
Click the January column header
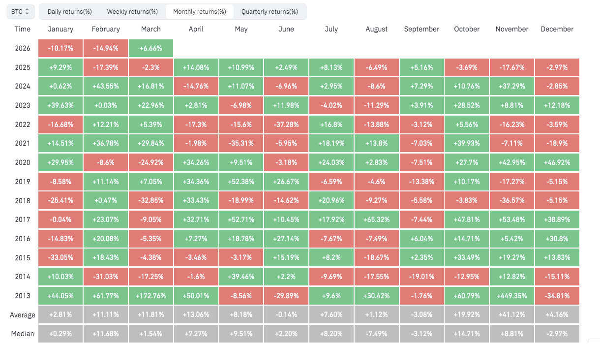point(60,29)
